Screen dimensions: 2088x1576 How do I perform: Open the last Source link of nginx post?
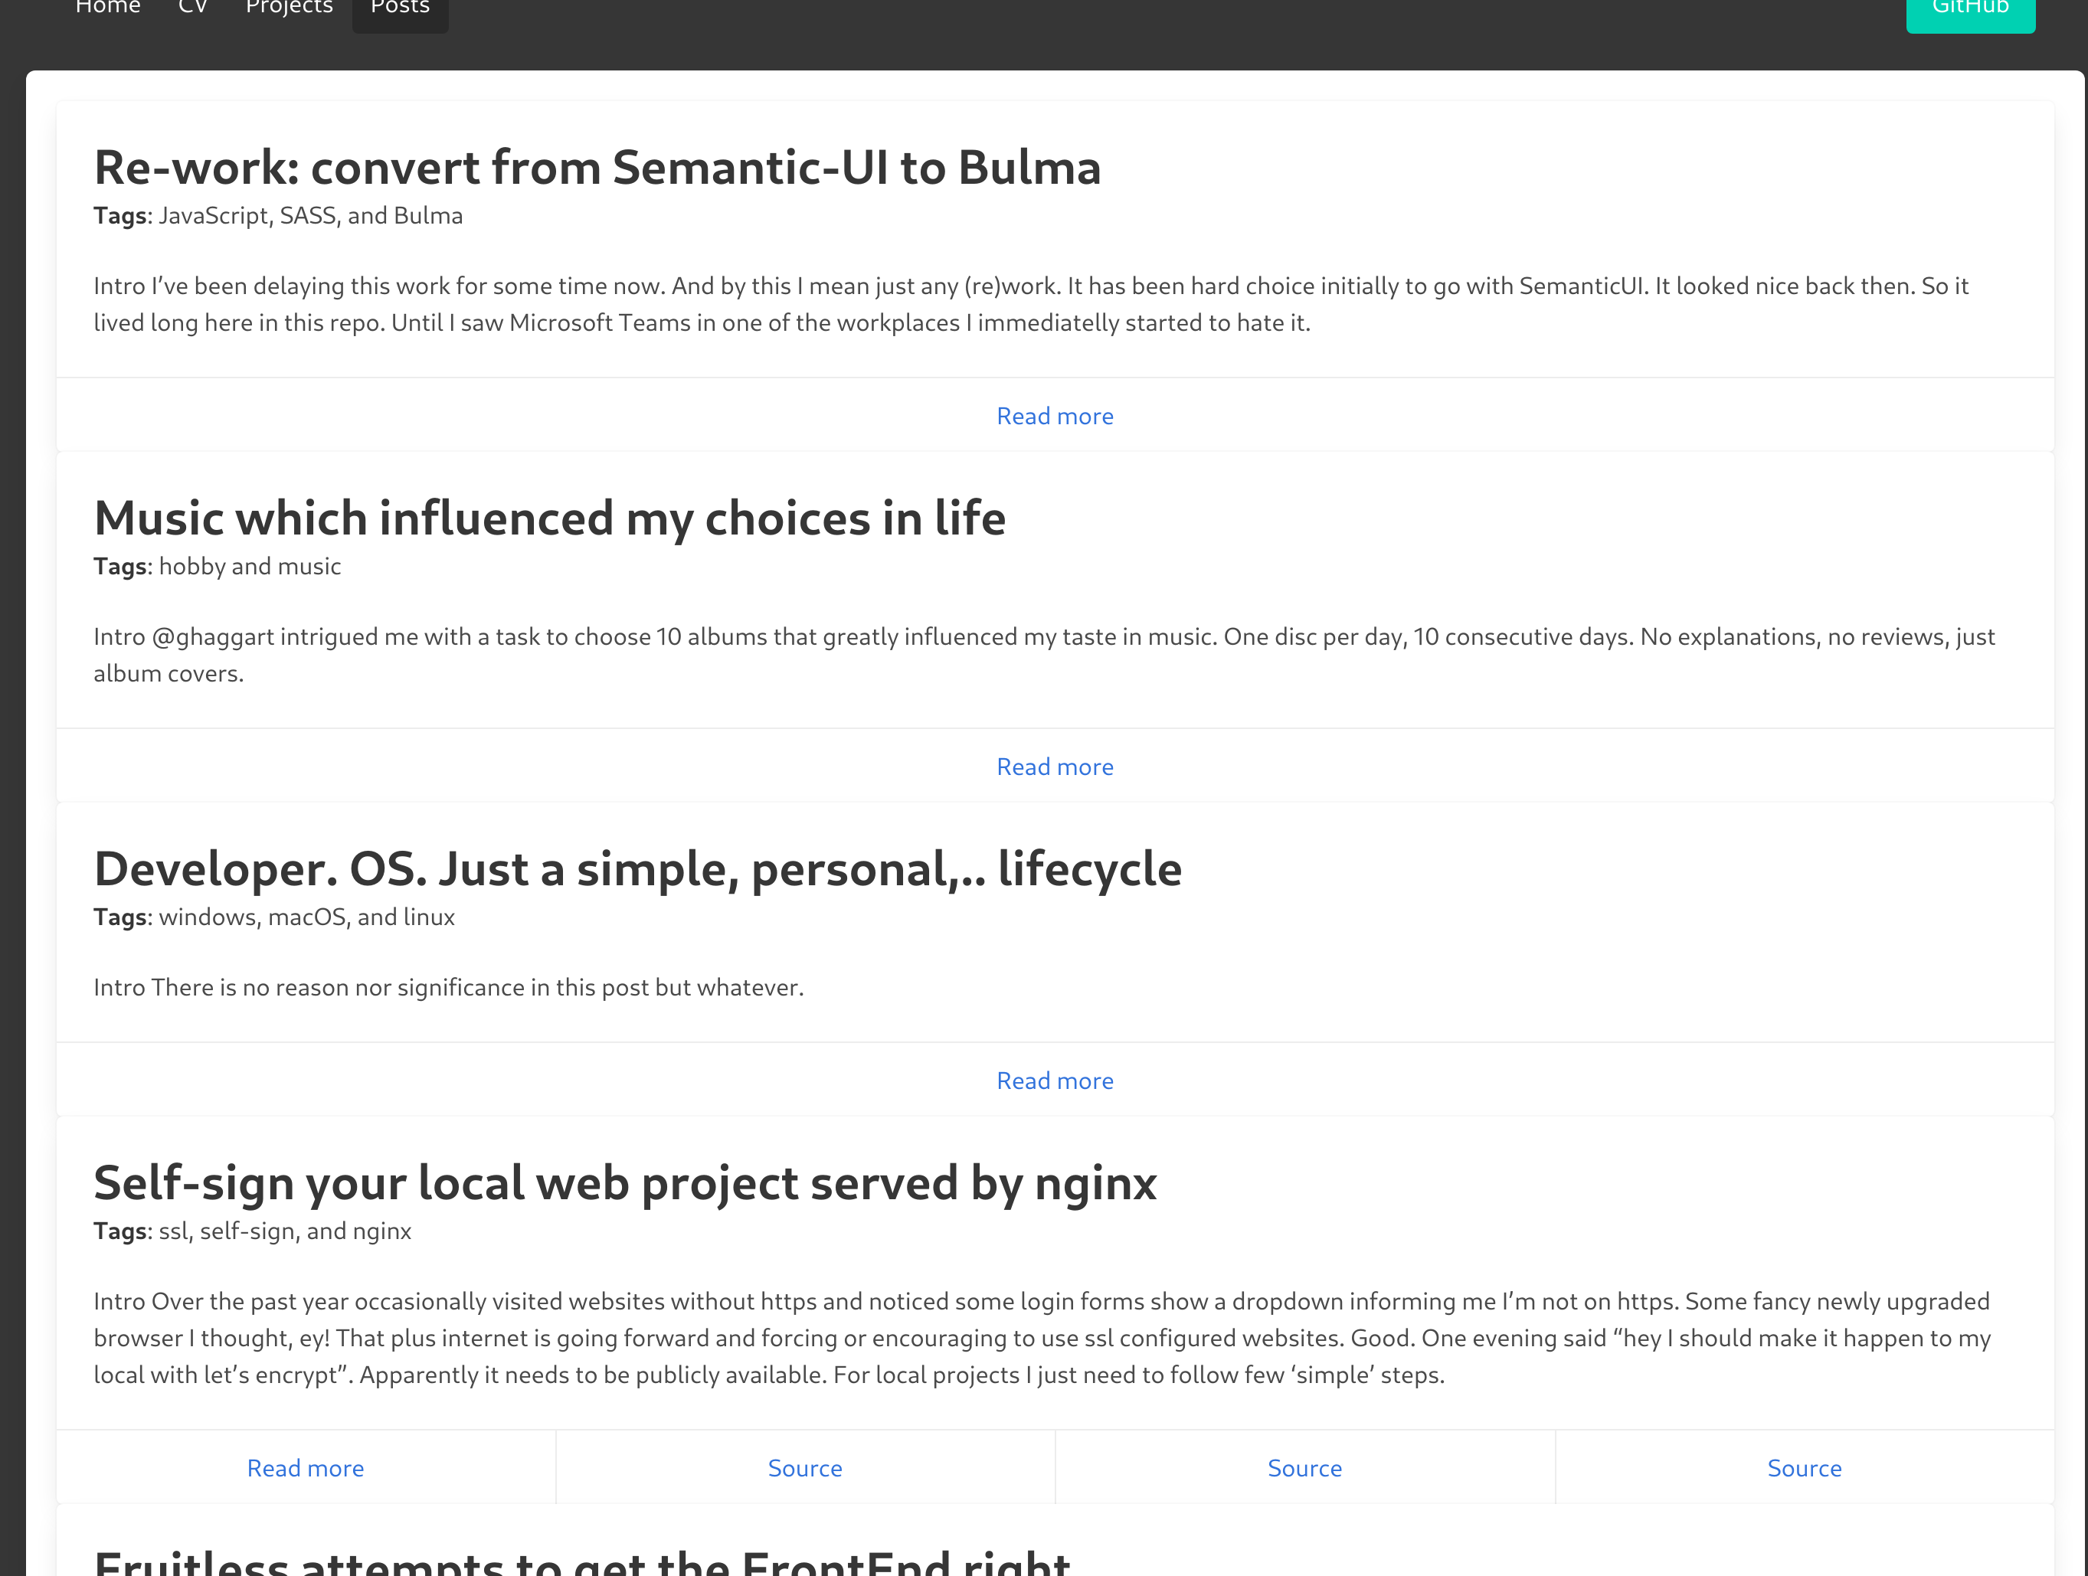point(1804,1469)
